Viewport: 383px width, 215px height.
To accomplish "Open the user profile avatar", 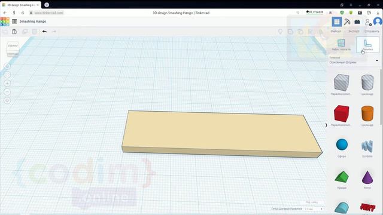I will tap(378, 21).
